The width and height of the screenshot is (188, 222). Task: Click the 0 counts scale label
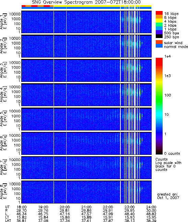pos(172,153)
